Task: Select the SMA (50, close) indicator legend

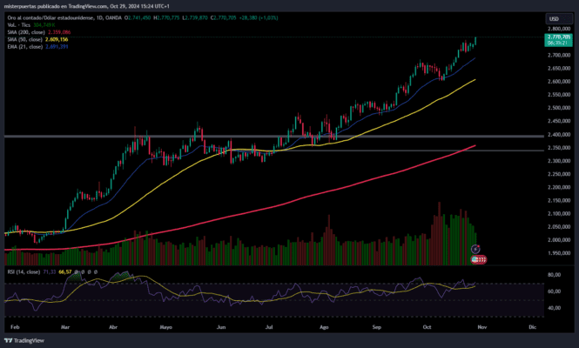Action: [x=24, y=39]
